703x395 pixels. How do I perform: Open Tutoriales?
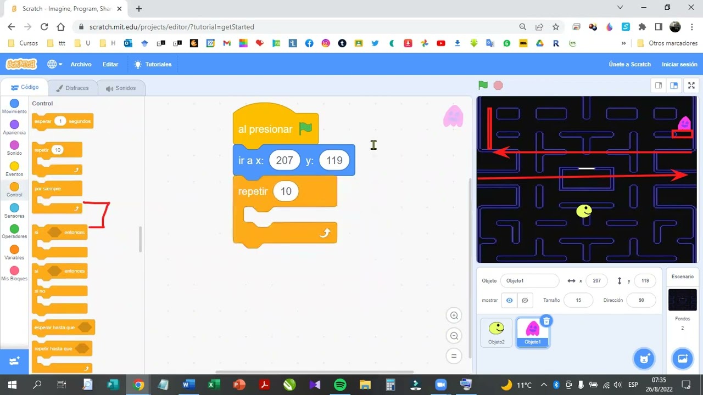click(153, 64)
